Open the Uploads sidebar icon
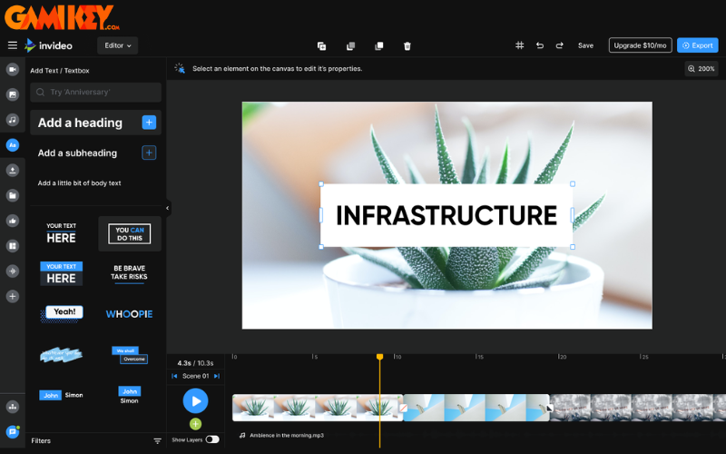The image size is (726, 454). tap(13, 170)
